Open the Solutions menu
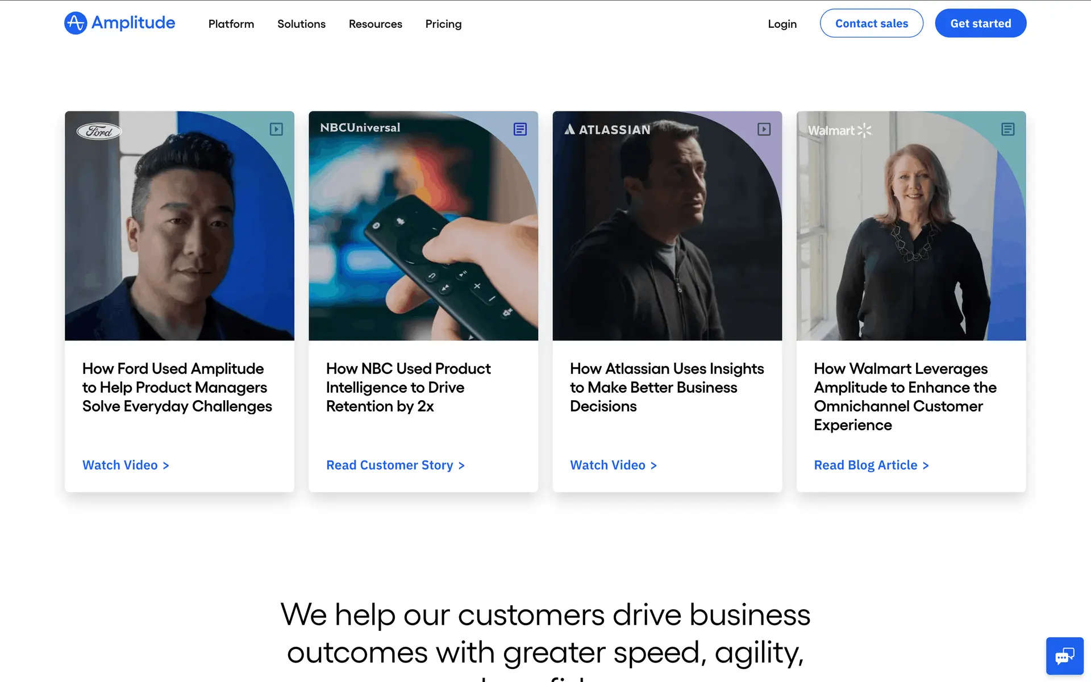Image resolution: width=1091 pixels, height=682 pixels. pos(301,24)
